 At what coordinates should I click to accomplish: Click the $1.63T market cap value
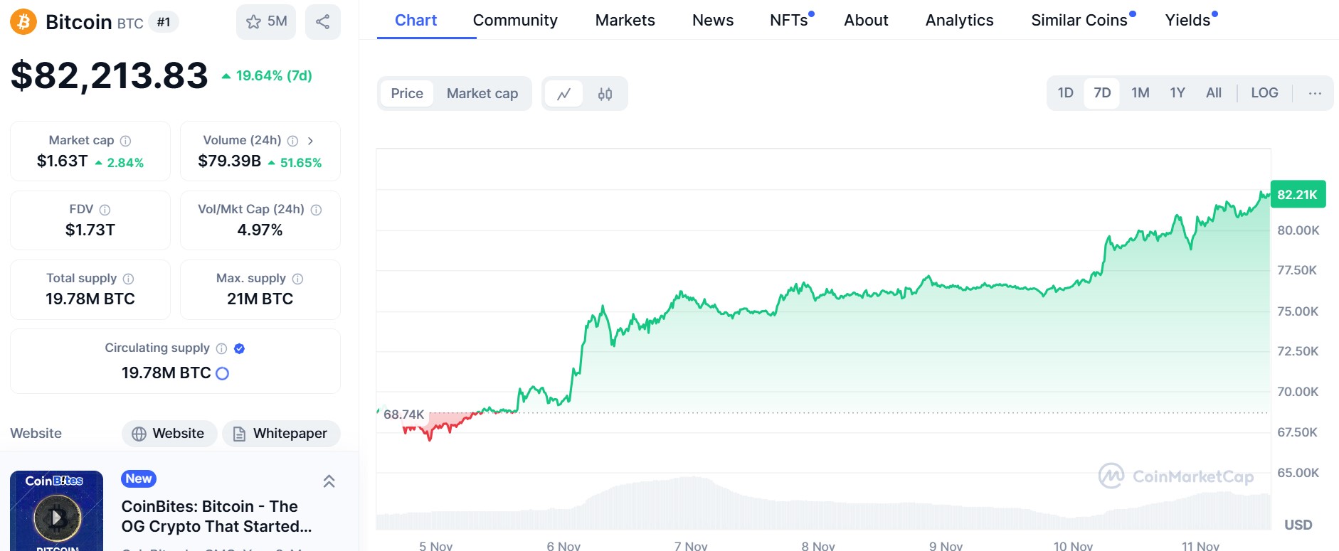click(63, 161)
